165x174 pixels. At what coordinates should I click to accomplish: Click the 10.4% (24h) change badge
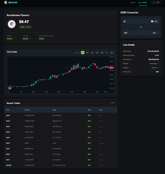click(x=25, y=27)
